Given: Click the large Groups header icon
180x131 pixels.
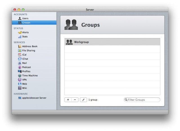Looking at the screenshot, I should (71, 25).
